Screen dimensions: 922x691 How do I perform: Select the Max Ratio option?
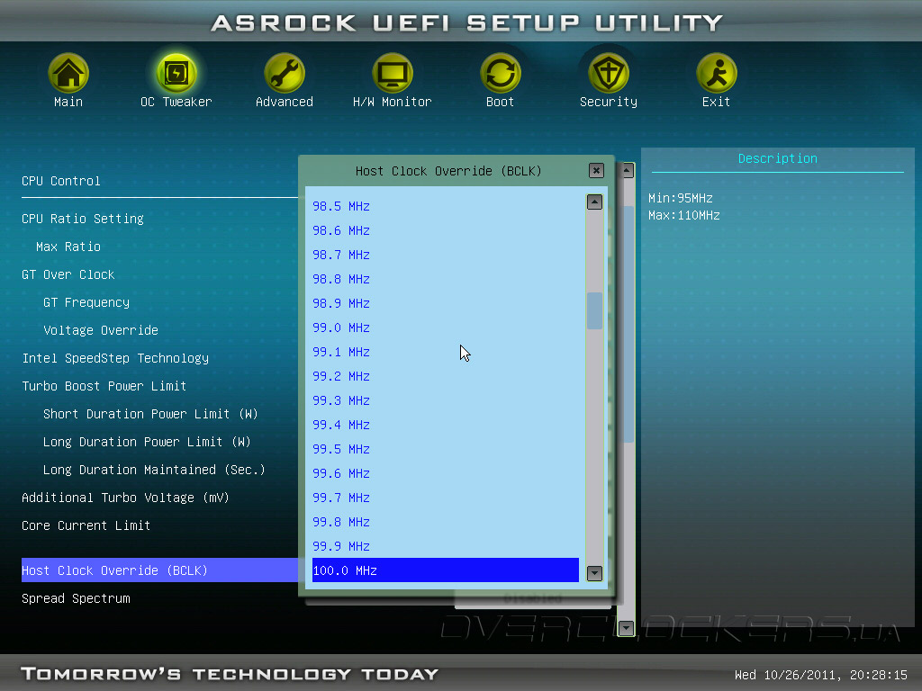(x=68, y=247)
